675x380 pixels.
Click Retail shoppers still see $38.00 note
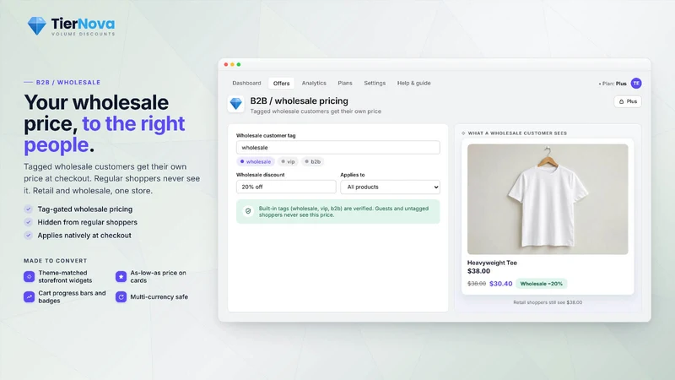click(x=548, y=302)
